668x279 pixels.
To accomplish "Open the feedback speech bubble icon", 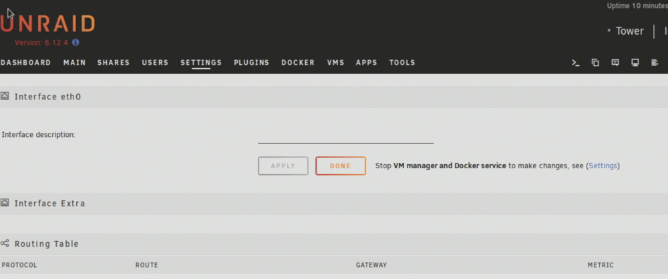I will pos(615,63).
